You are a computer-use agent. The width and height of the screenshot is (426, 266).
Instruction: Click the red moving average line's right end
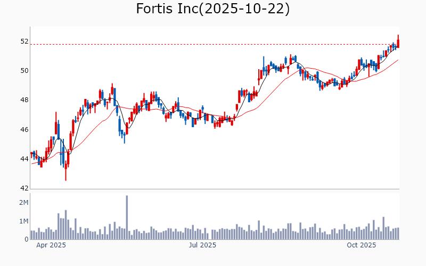click(397, 60)
